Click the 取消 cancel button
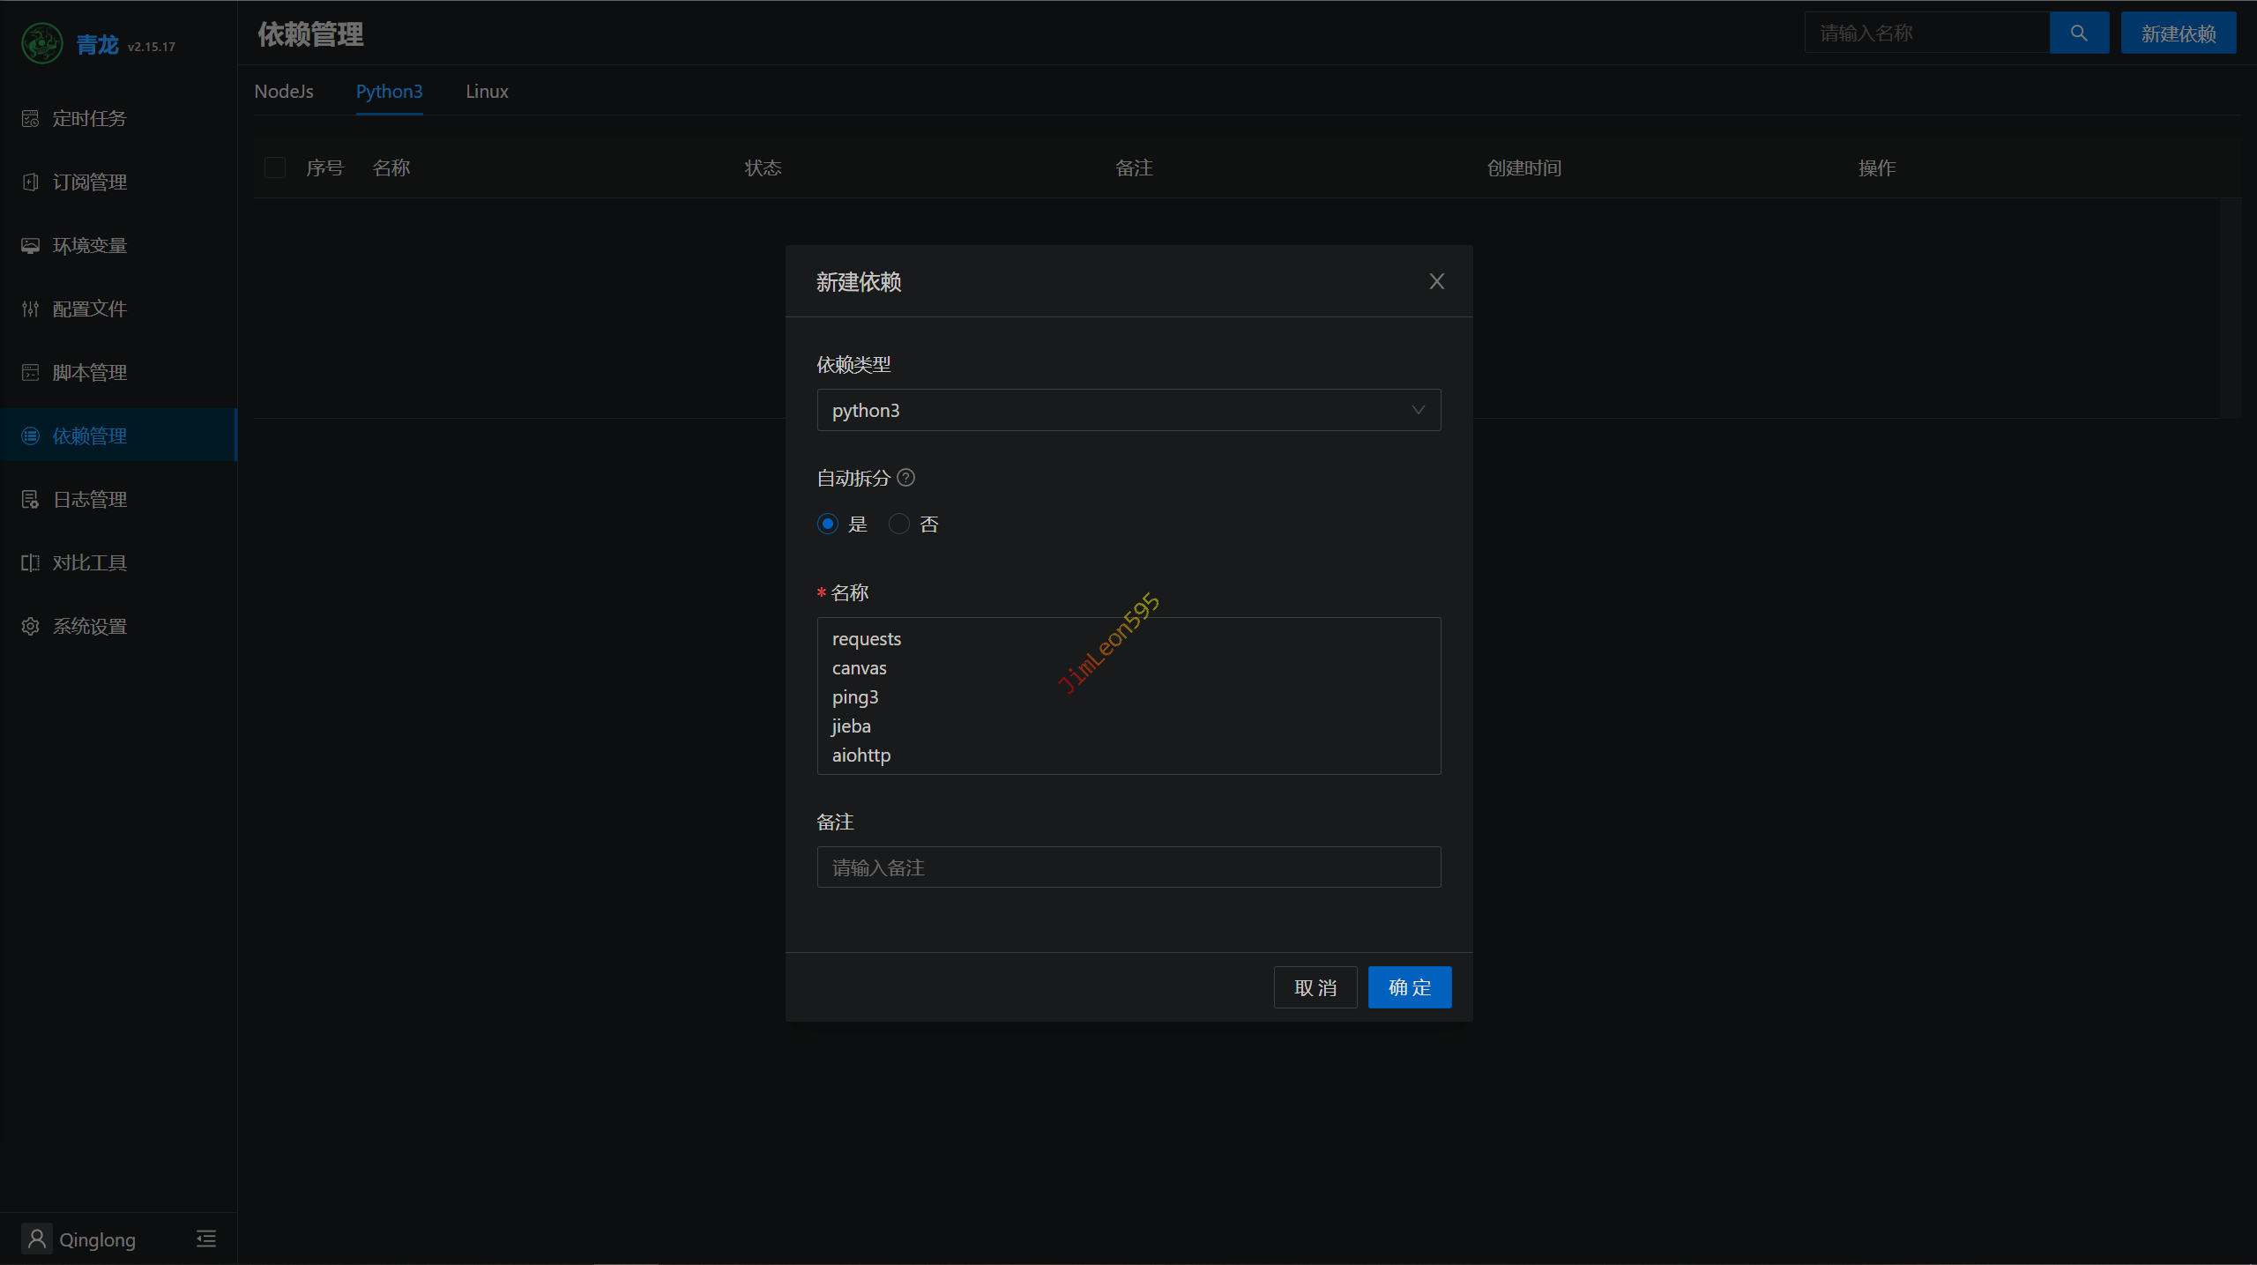This screenshot has width=2257, height=1265. (1315, 987)
